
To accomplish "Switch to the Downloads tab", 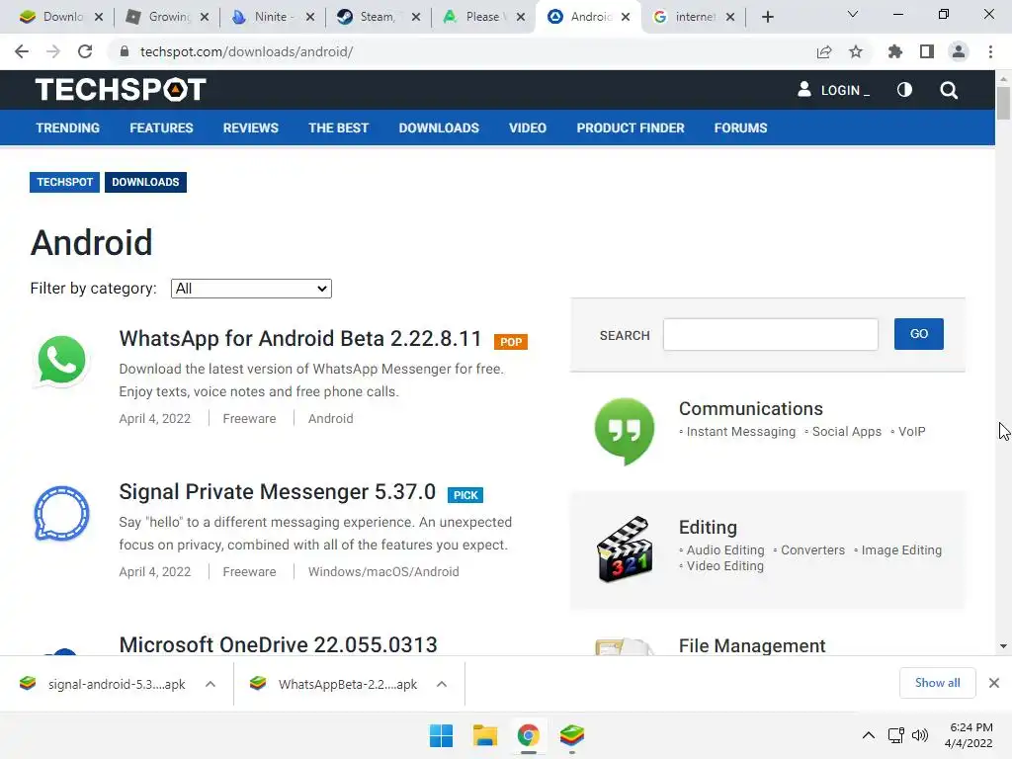I will click(61, 17).
